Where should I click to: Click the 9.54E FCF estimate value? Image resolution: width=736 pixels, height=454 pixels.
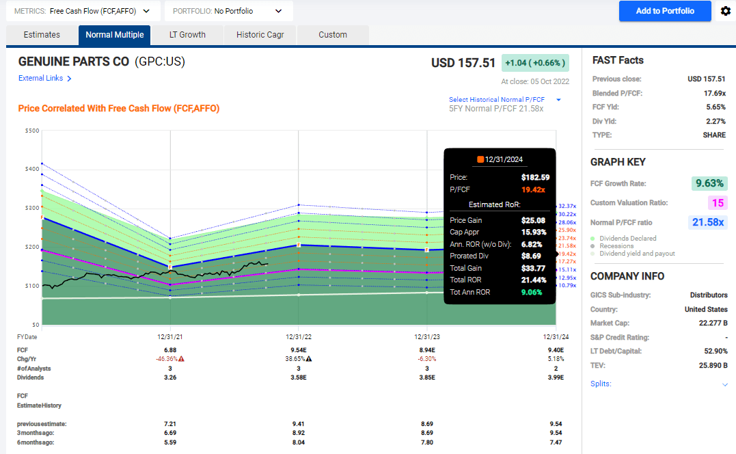299,350
